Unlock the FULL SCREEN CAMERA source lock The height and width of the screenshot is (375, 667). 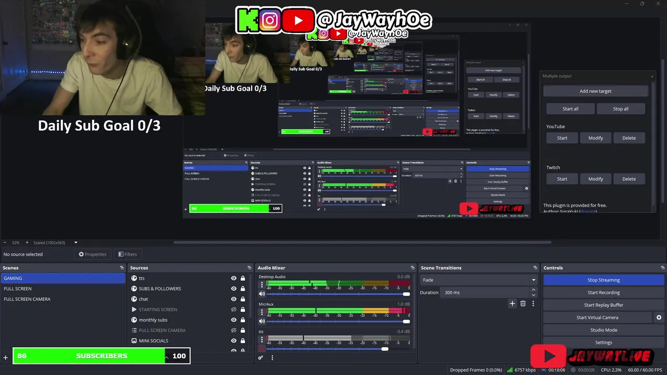pos(243,330)
